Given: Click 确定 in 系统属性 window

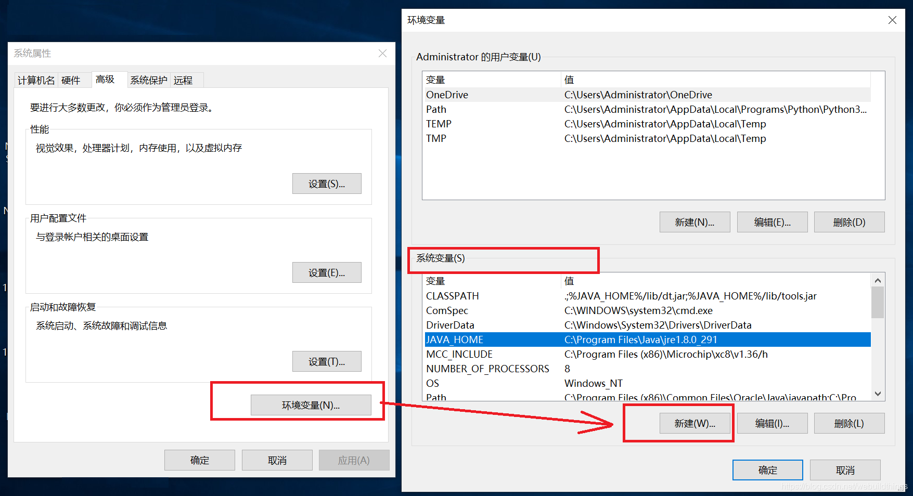Looking at the screenshot, I should click(x=200, y=460).
